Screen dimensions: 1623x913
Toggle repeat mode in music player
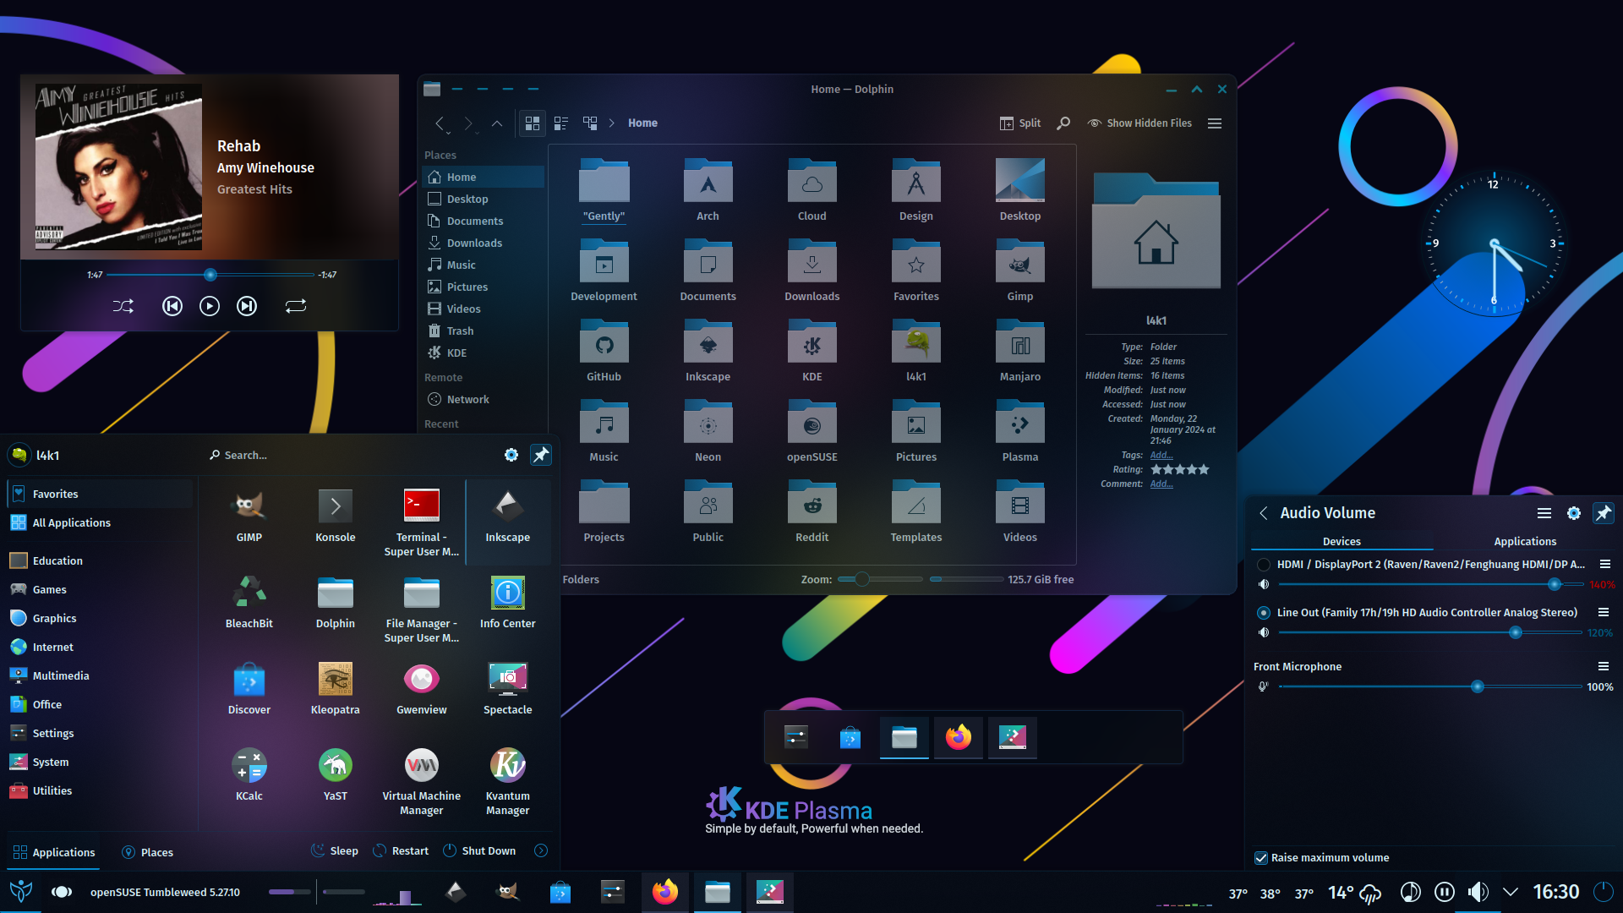296,306
